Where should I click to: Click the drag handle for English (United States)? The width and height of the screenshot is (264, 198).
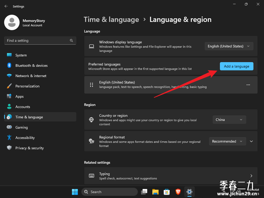click(92, 85)
